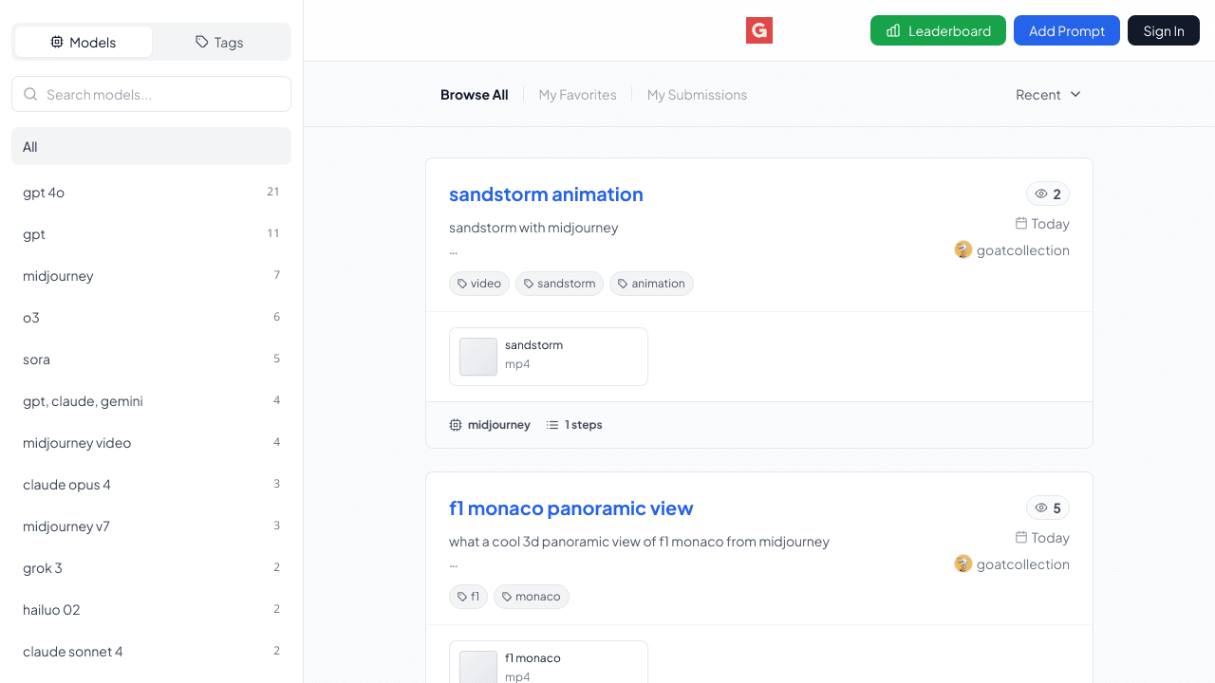Click the monaco tag chip

[532, 597]
